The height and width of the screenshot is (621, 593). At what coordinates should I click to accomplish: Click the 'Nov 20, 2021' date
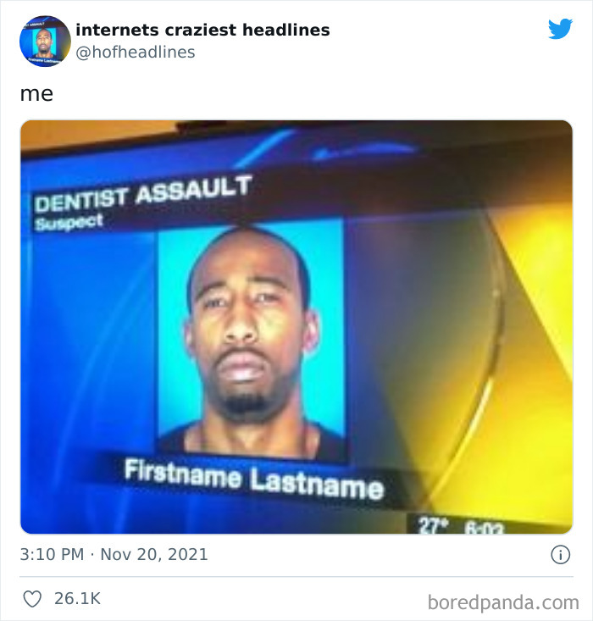(154, 554)
